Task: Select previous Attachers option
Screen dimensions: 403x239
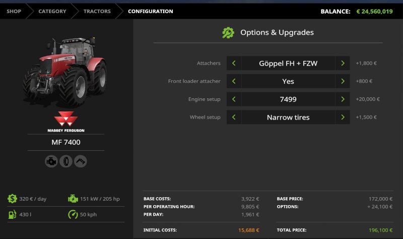Action: tap(234, 64)
